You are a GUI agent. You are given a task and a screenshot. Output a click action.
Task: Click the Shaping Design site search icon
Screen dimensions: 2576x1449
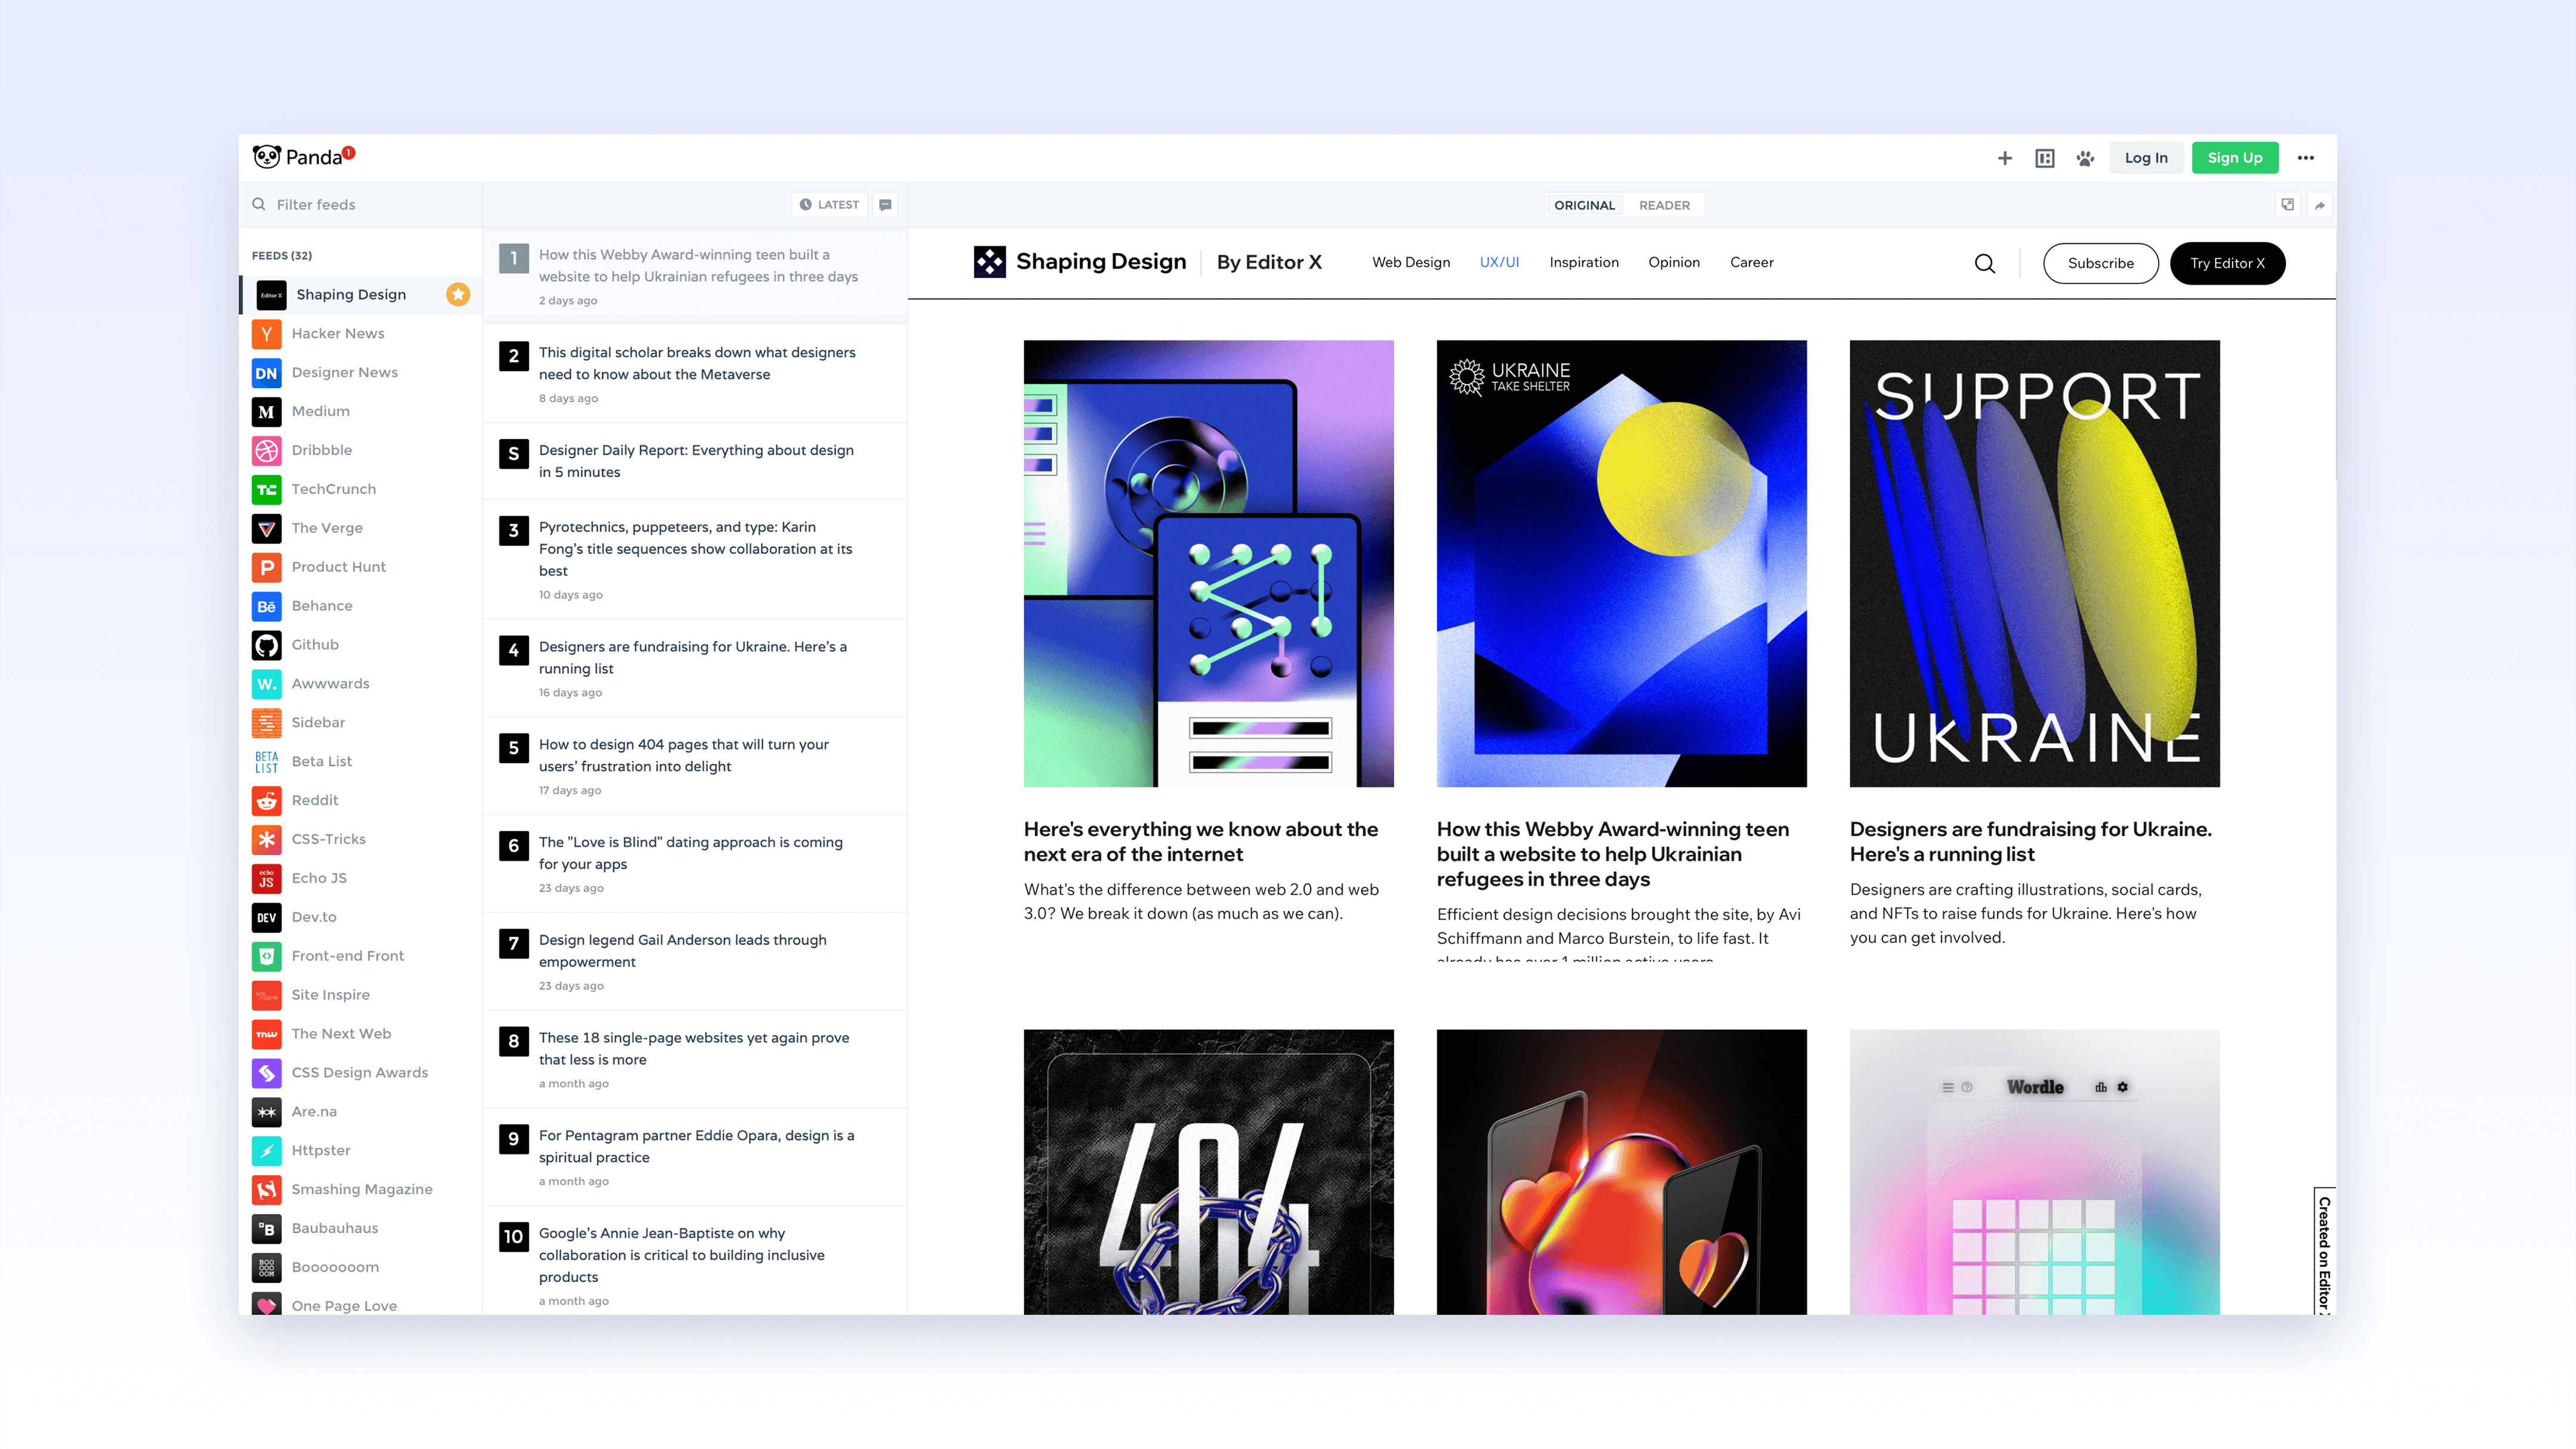pos(1985,263)
